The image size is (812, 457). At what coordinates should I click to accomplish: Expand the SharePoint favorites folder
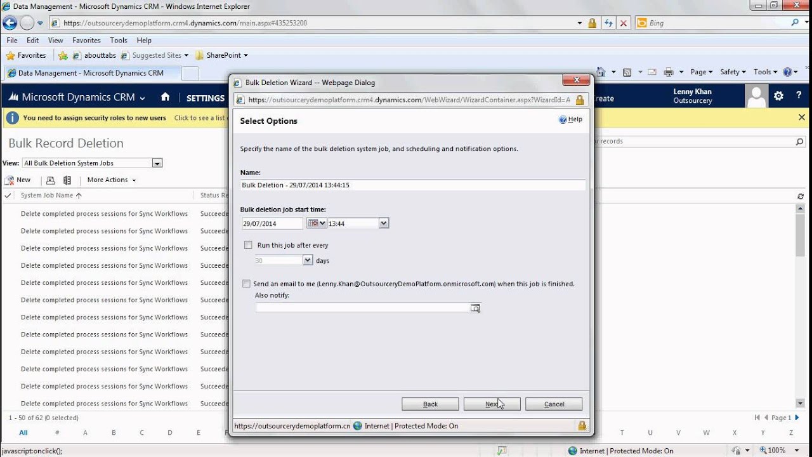tap(221, 55)
